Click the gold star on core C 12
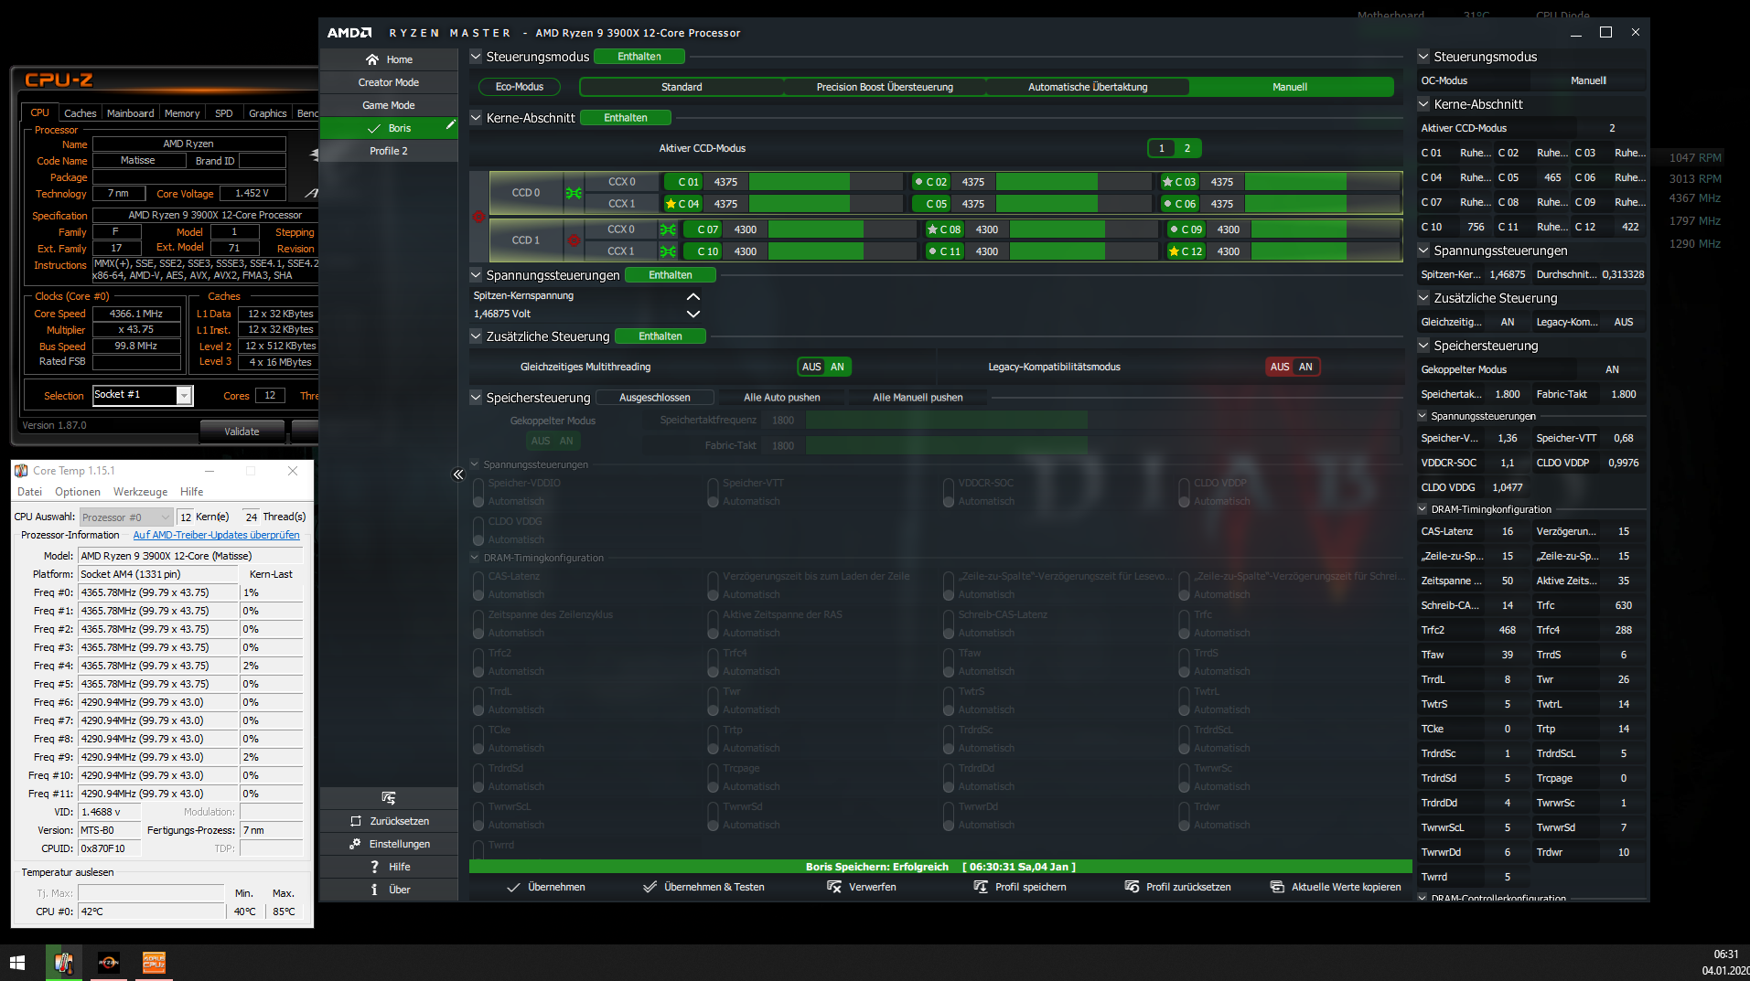 [x=1174, y=251]
